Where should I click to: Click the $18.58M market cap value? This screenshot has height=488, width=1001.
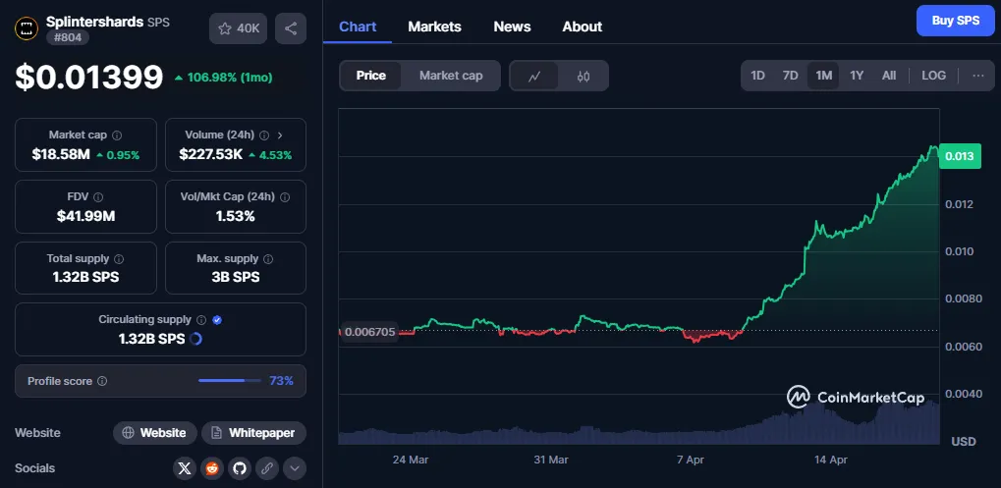[61, 154]
